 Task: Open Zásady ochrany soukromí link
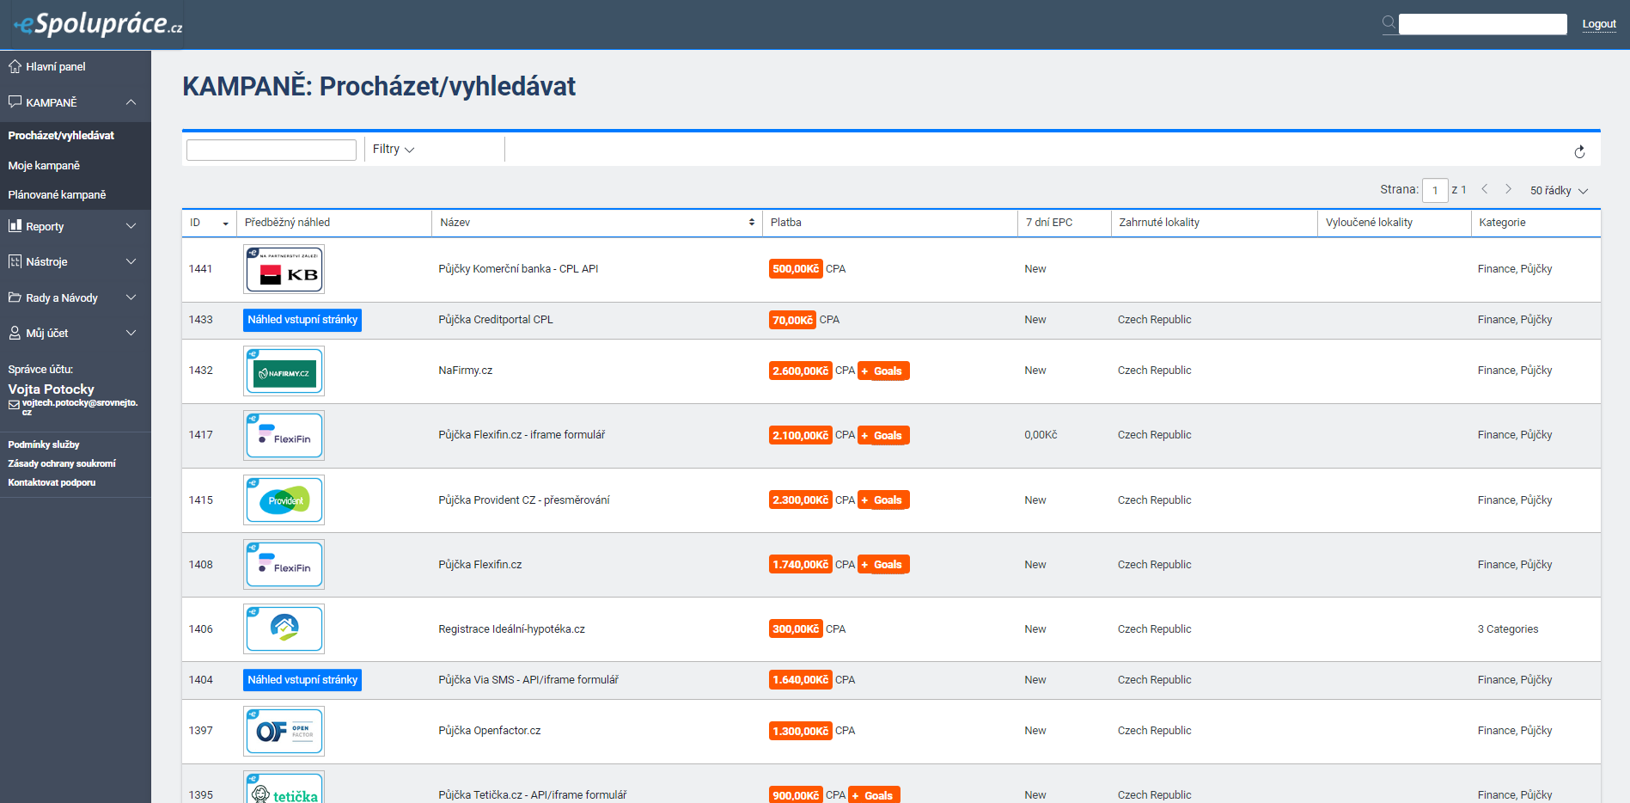[x=62, y=463]
